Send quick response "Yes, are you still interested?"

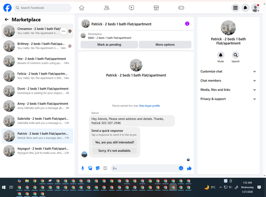coord(114,142)
